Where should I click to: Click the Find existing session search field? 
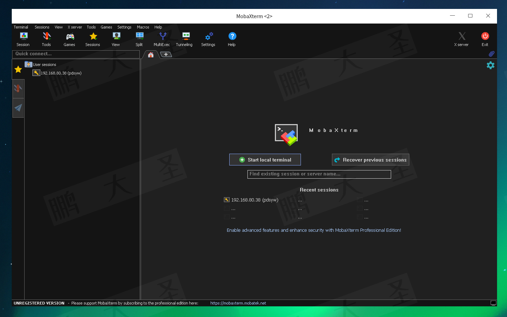pos(319,174)
